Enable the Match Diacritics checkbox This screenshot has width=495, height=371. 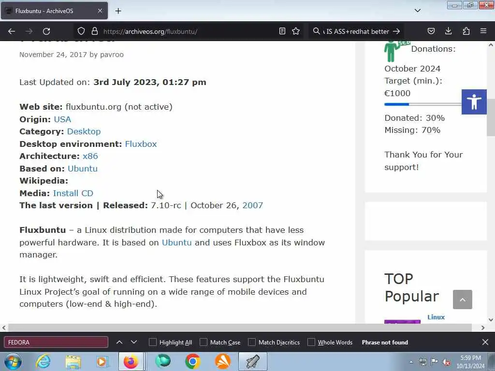click(x=251, y=342)
